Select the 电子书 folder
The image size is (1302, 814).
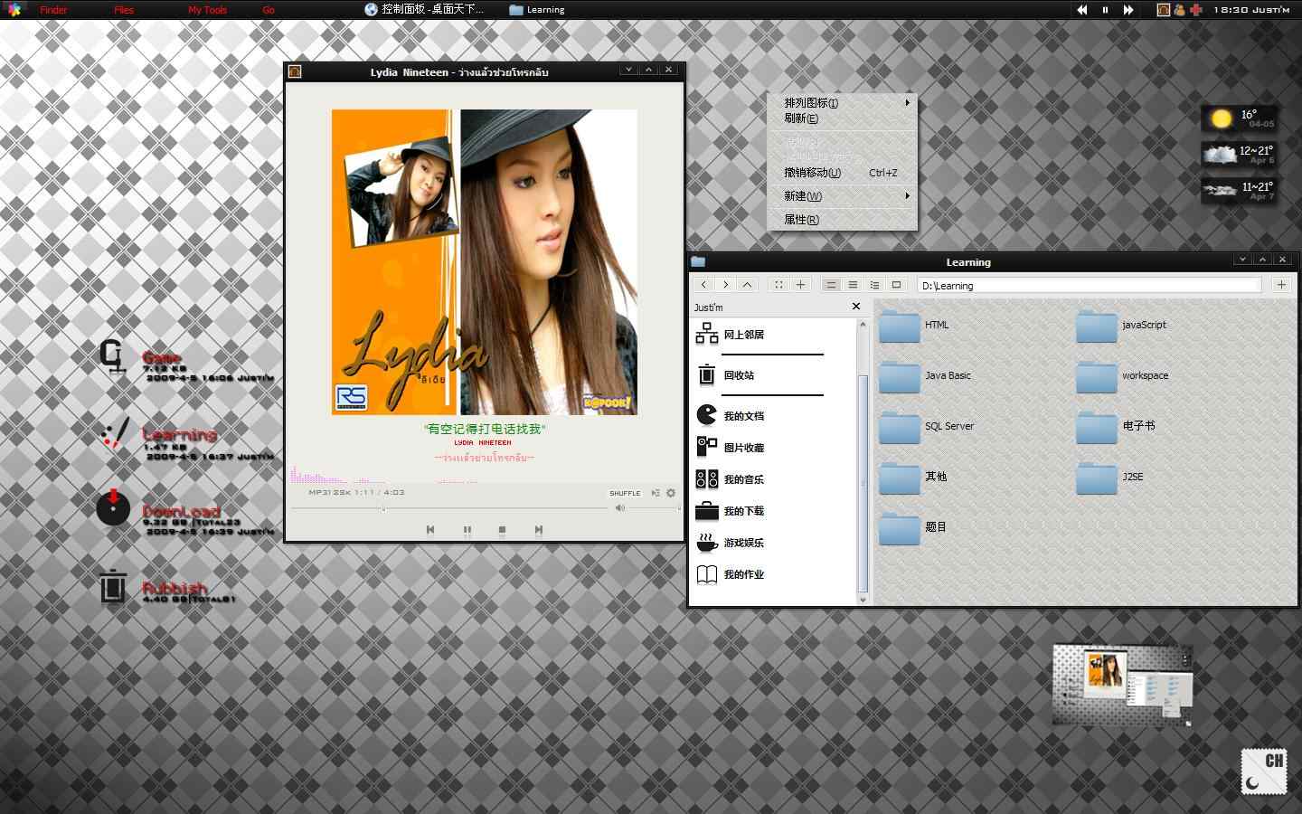coord(1116,427)
